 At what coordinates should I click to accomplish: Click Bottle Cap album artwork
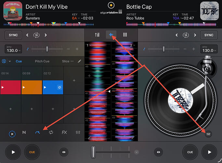[x=209, y=11]
